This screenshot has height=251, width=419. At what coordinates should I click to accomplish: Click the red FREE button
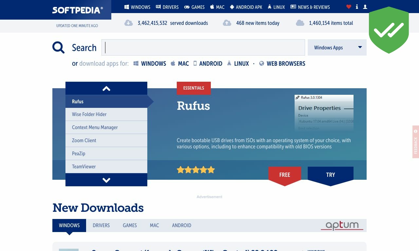coord(285,176)
